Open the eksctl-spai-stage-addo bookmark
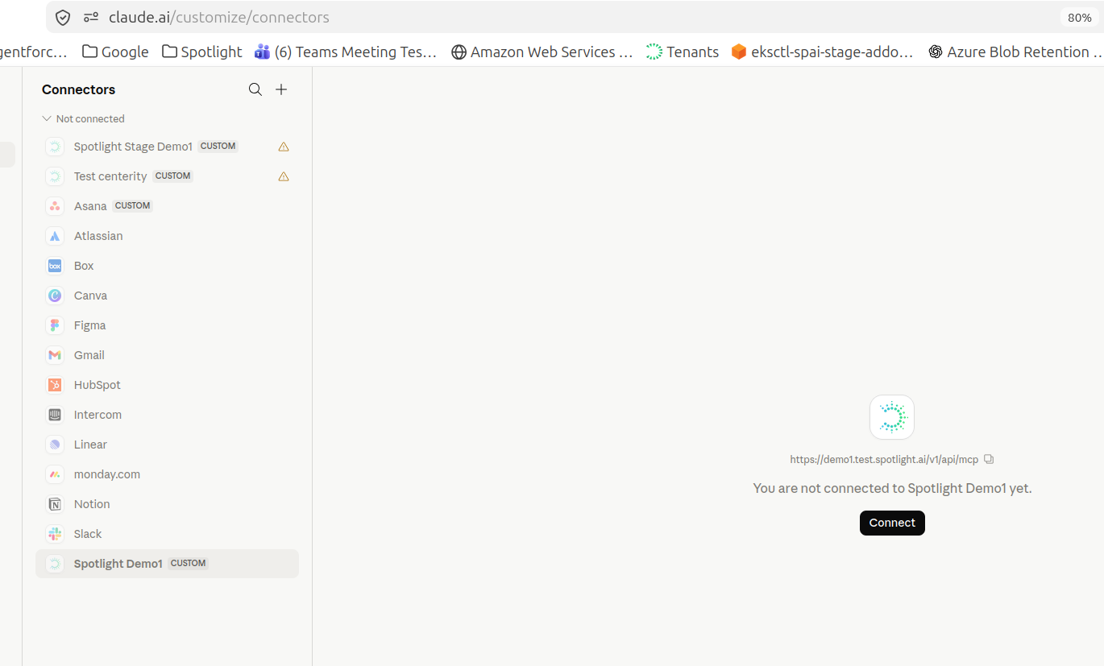The width and height of the screenshot is (1104, 666). click(x=822, y=52)
